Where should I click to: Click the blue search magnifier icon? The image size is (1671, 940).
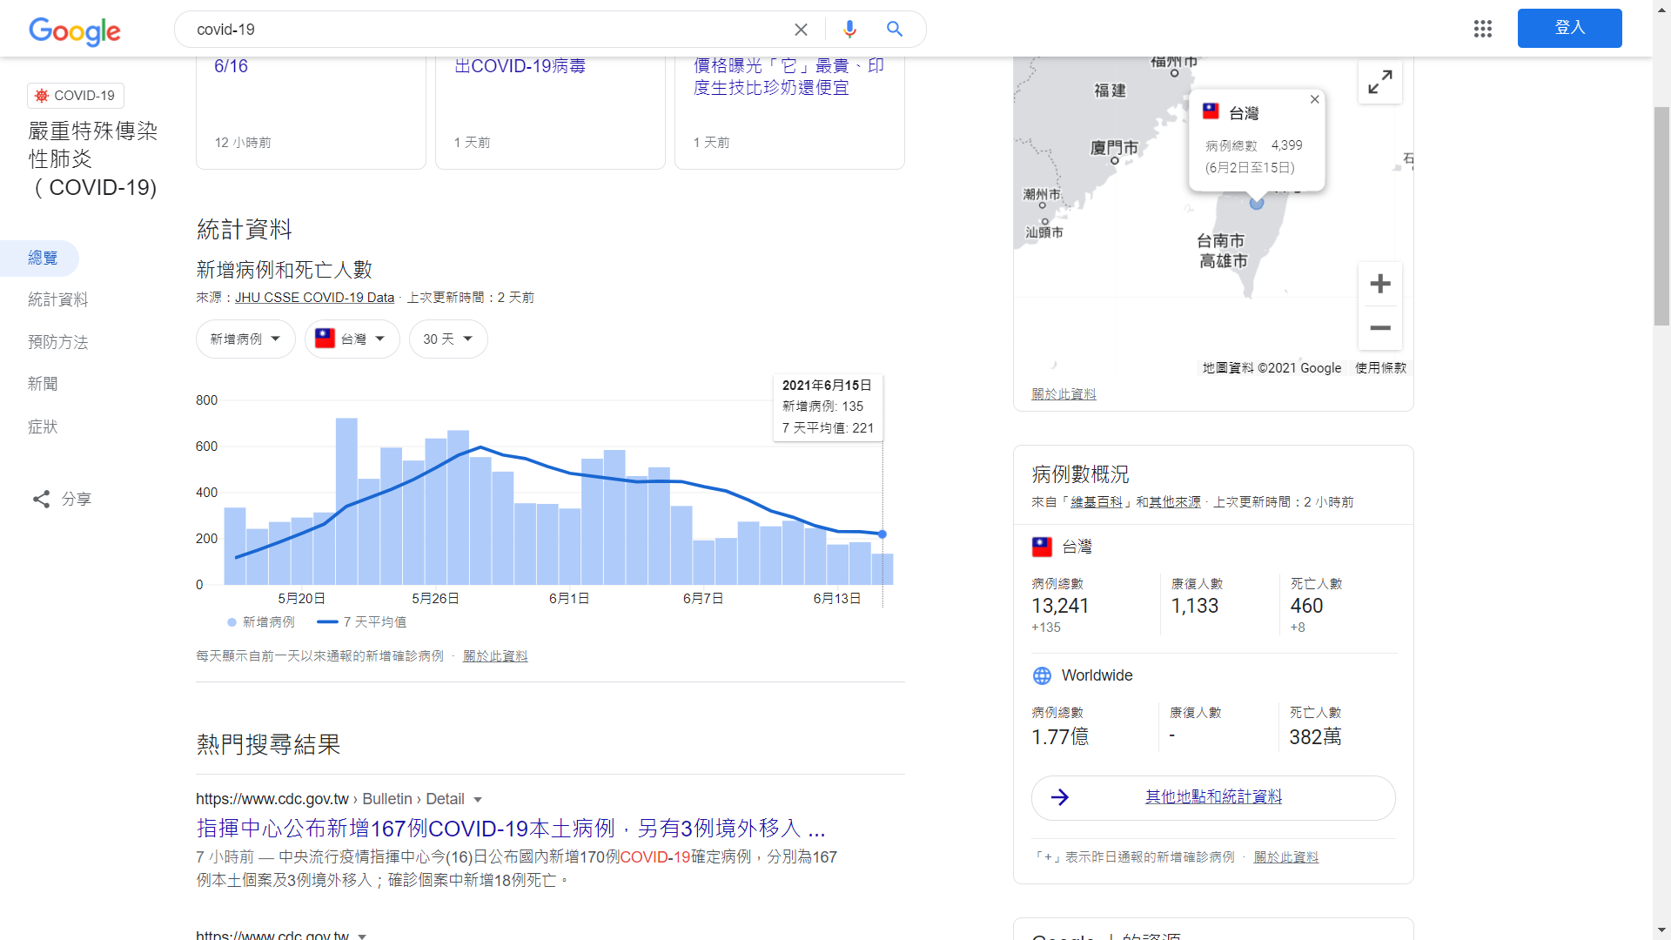(x=895, y=30)
